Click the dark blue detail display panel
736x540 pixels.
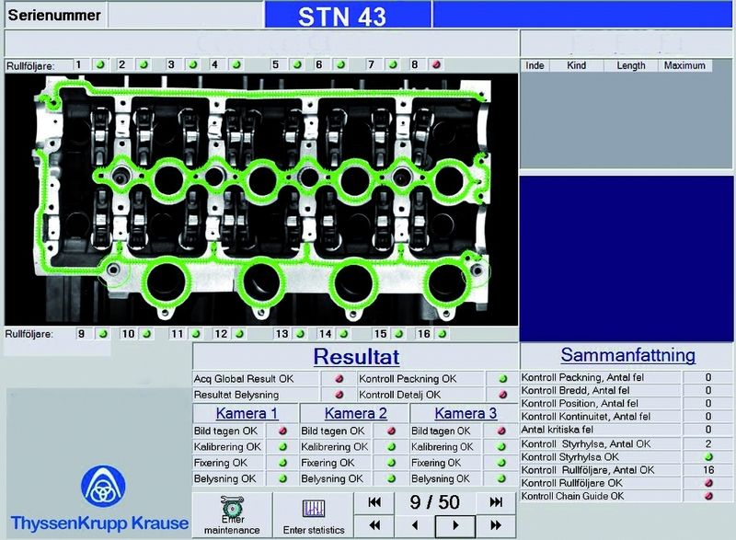coord(626,259)
